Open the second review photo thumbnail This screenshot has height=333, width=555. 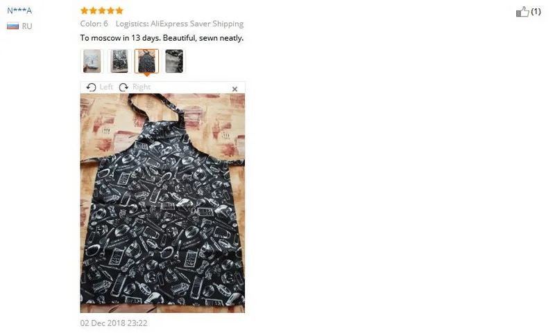pyautogui.click(x=119, y=61)
